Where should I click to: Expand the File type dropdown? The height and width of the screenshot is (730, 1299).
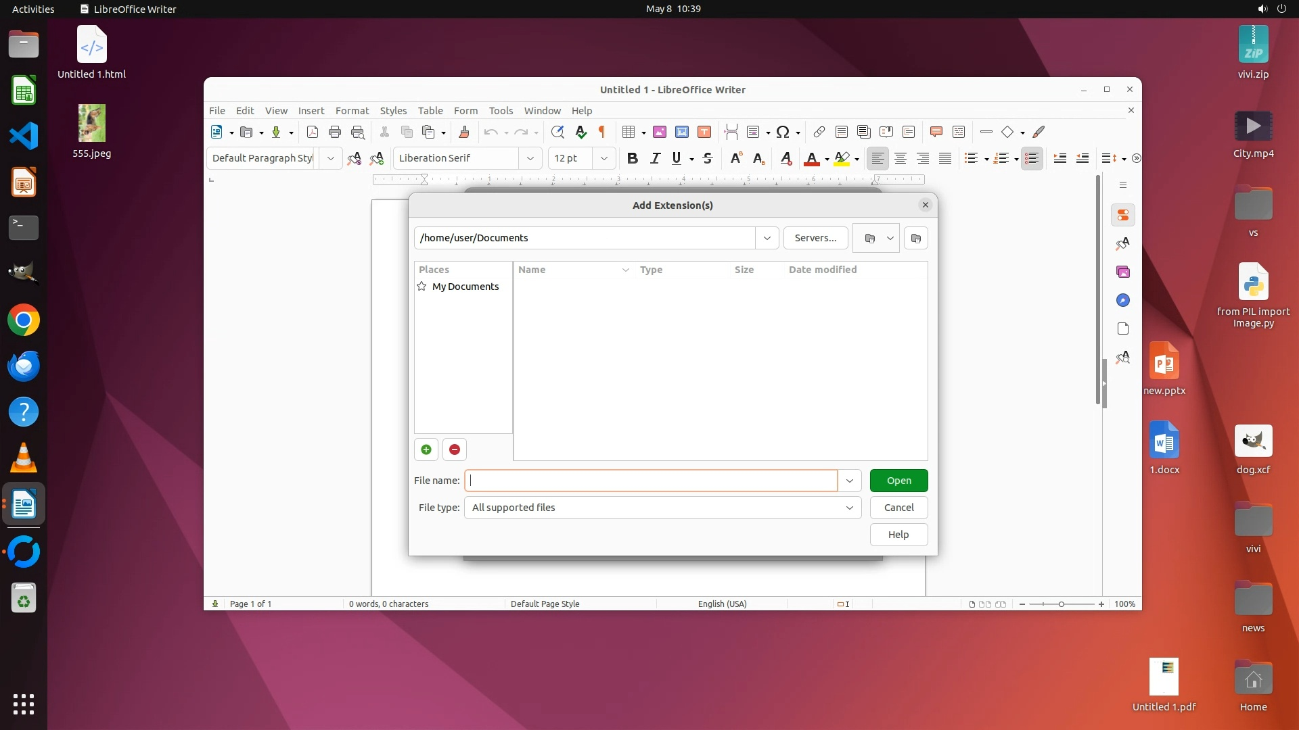tap(849, 508)
